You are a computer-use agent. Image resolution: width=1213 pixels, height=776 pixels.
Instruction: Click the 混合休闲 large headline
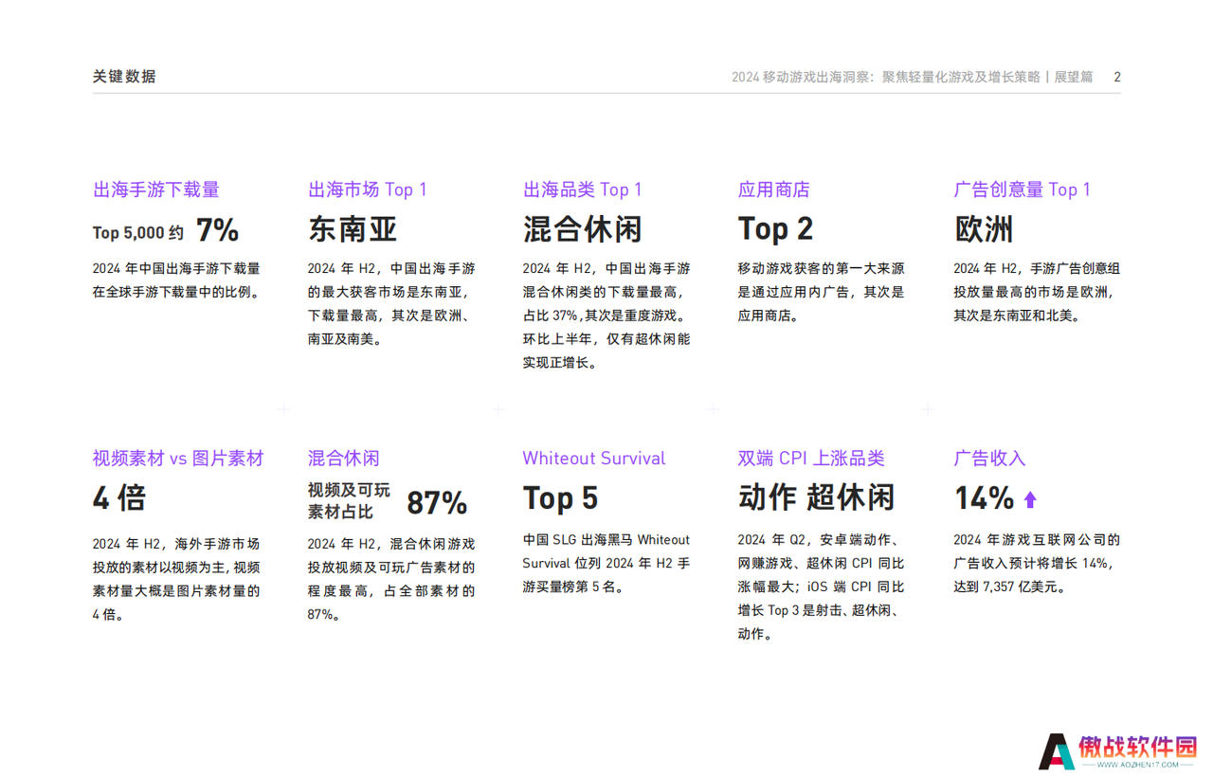click(x=583, y=229)
